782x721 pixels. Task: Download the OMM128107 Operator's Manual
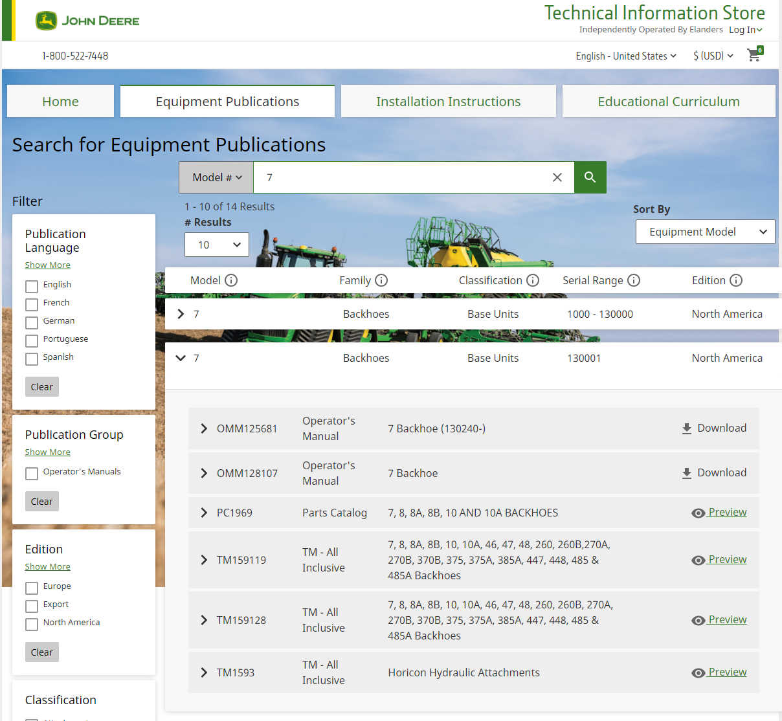[714, 473]
